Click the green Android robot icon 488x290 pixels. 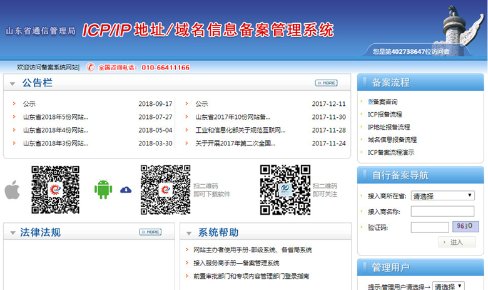click(103, 189)
